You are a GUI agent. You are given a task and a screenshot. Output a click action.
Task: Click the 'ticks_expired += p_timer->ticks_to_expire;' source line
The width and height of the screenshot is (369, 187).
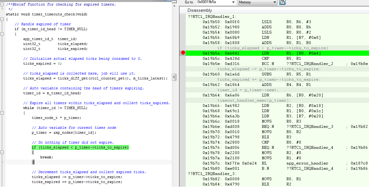tap(77, 182)
